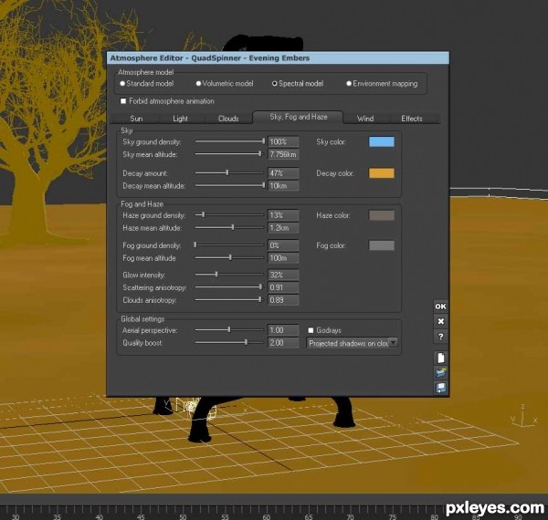Image resolution: width=548 pixels, height=520 pixels.
Task: Click the Sky ground density slider
Action: 229,141
